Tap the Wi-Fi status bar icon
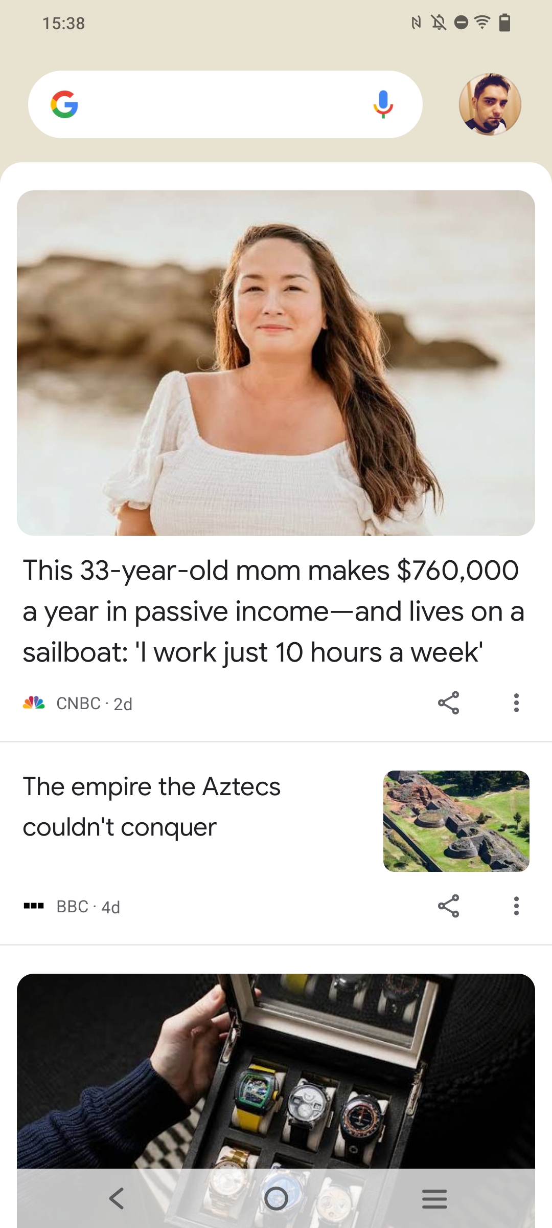This screenshot has width=552, height=1228. coord(482,23)
